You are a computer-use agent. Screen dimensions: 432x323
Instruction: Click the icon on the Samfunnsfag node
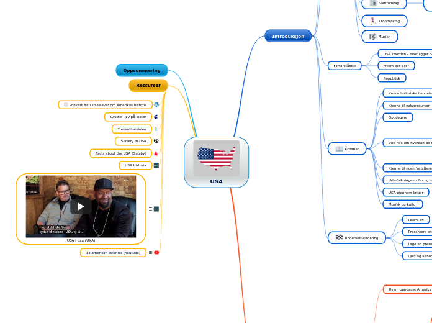[373, 3]
